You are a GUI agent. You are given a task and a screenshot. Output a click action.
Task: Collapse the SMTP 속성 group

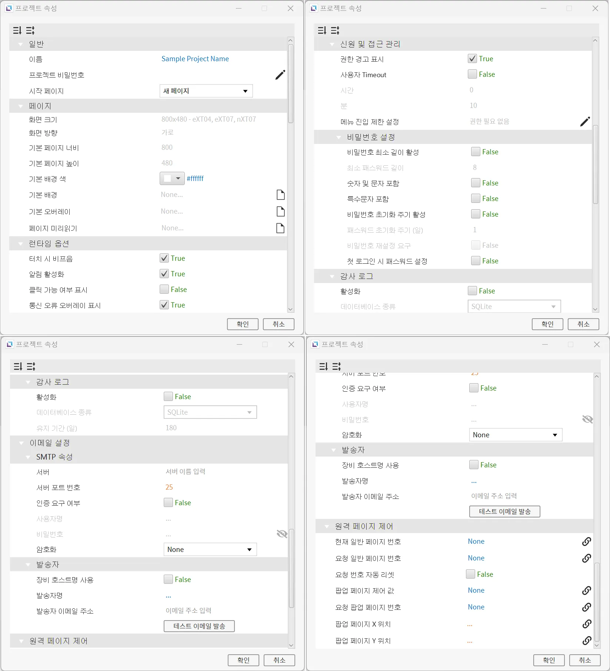(x=28, y=457)
